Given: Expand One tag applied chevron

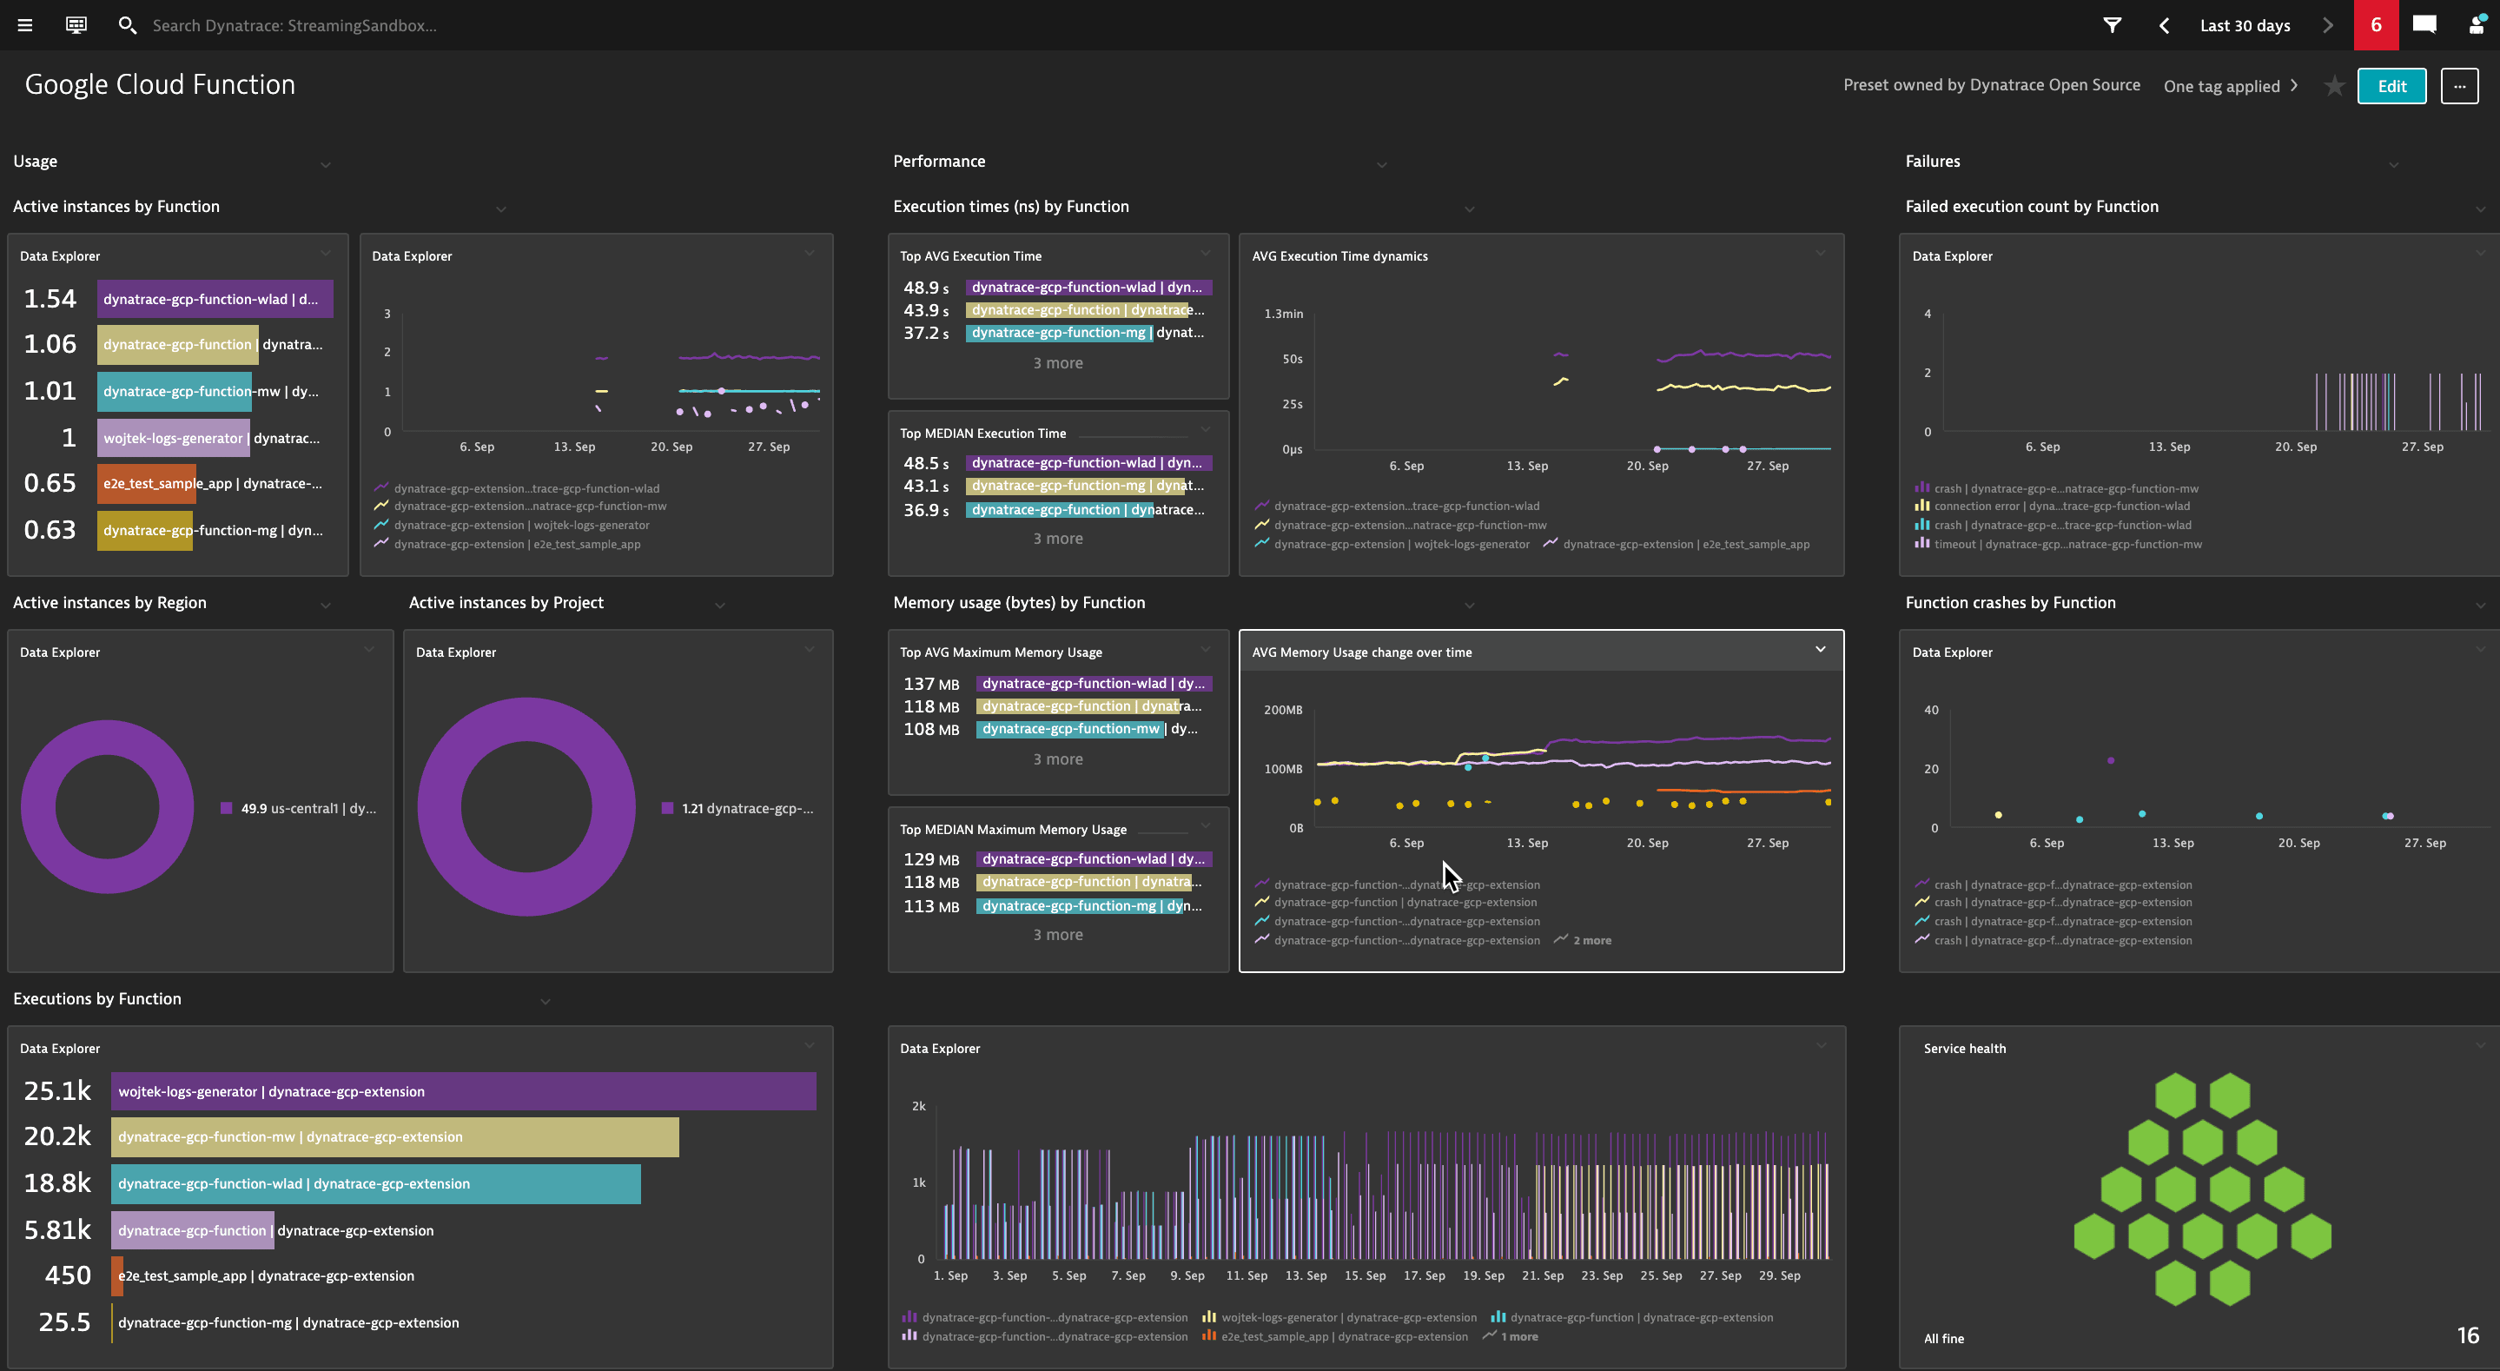Looking at the screenshot, I should click(x=2294, y=85).
